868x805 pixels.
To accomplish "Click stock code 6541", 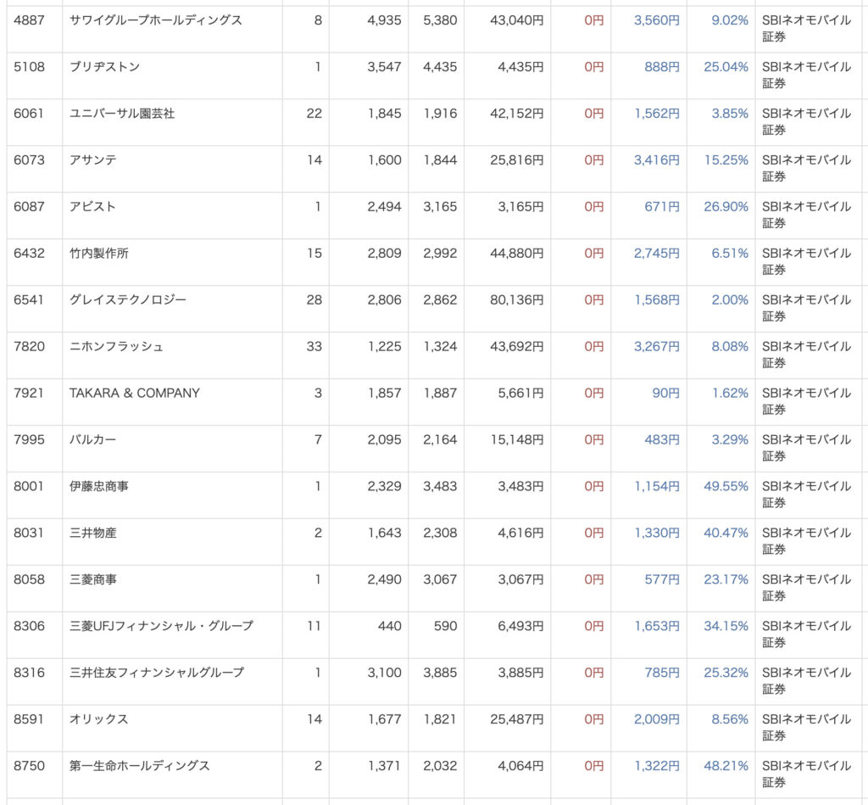I will tap(29, 299).
